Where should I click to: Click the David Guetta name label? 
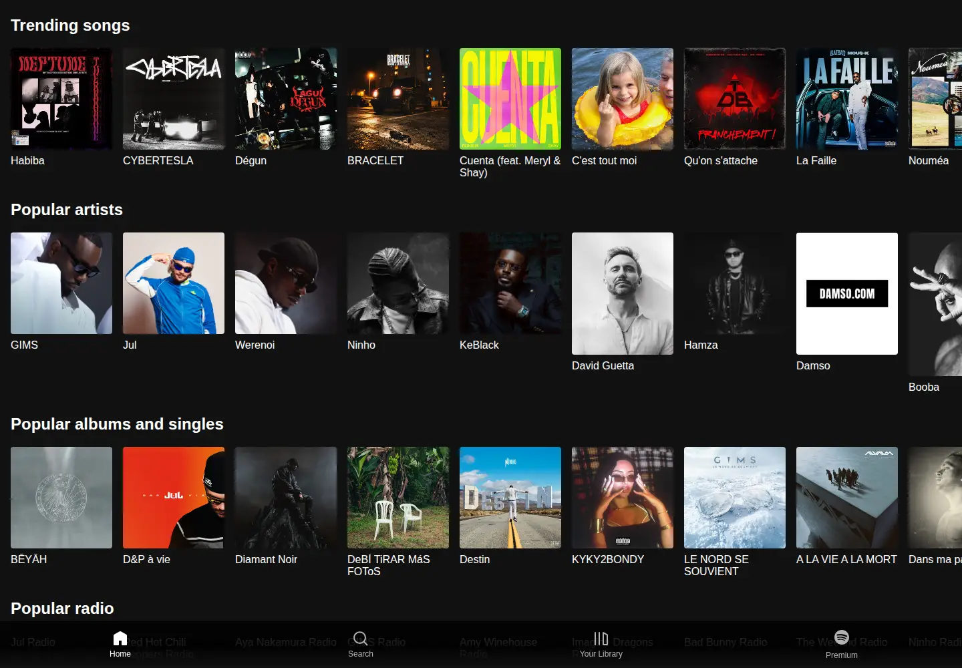(603, 365)
